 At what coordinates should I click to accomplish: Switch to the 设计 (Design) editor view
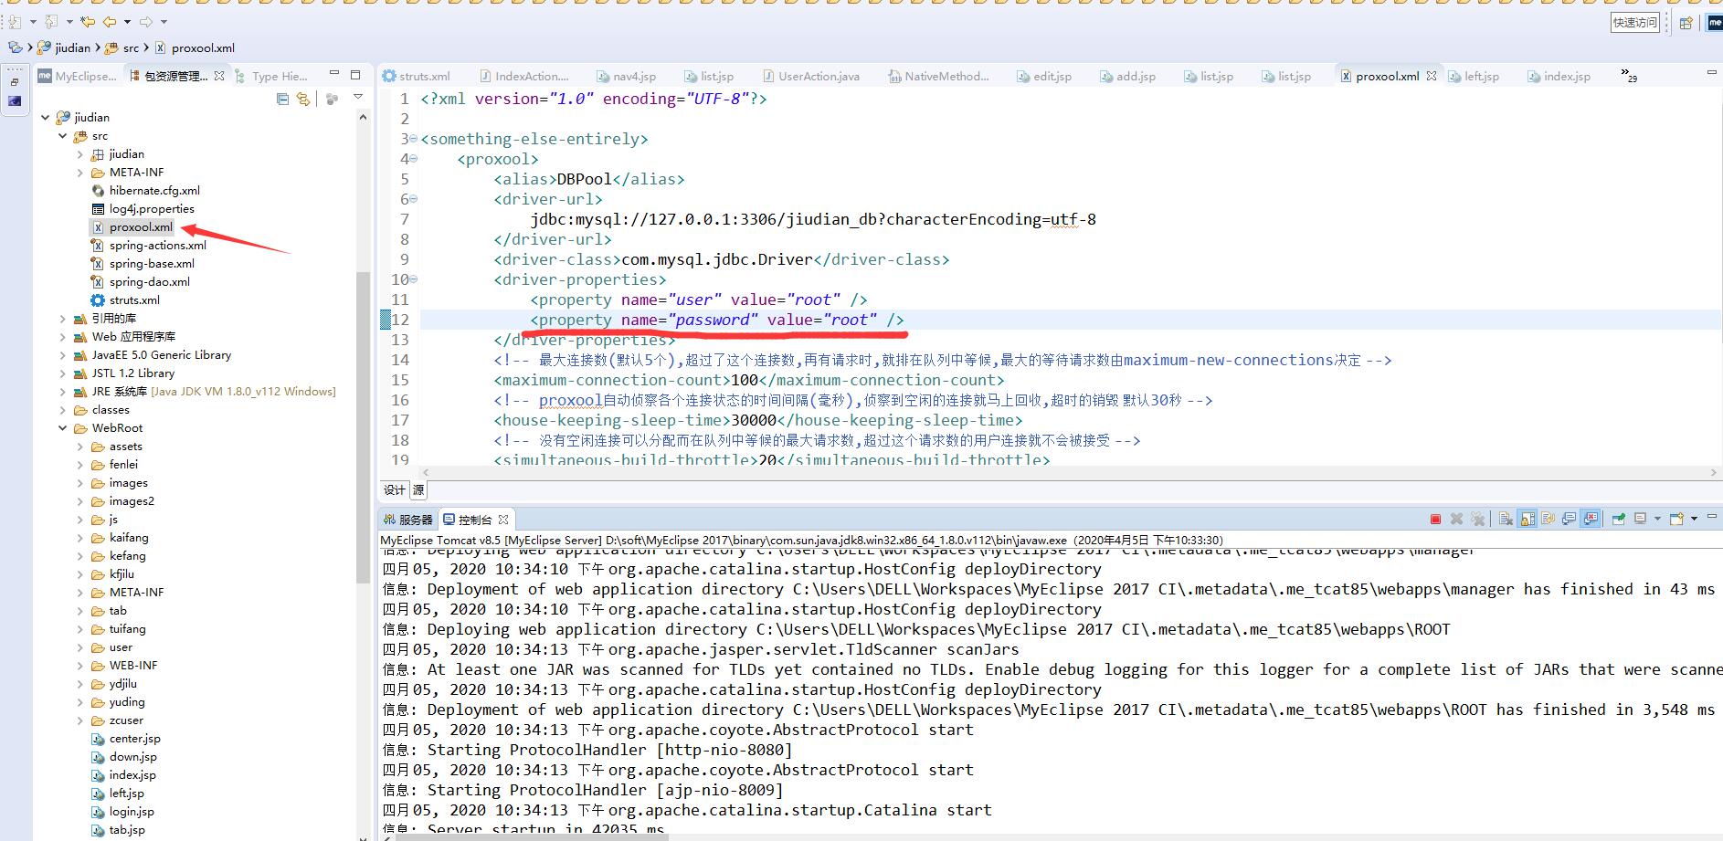click(394, 490)
